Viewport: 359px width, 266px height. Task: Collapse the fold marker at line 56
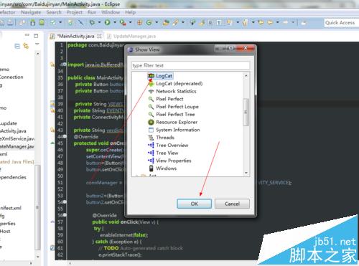tap(65, 215)
